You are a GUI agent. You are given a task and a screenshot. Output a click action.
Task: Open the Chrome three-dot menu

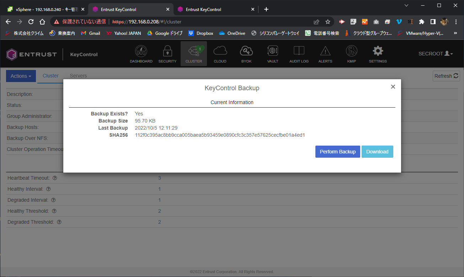click(x=456, y=22)
